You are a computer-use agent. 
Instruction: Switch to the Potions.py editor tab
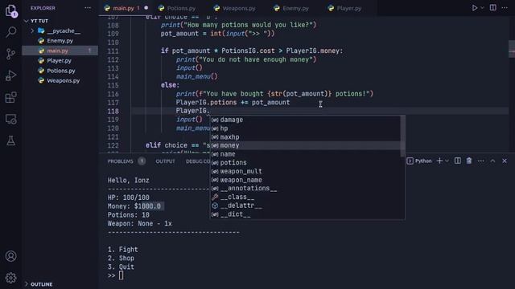[177, 8]
